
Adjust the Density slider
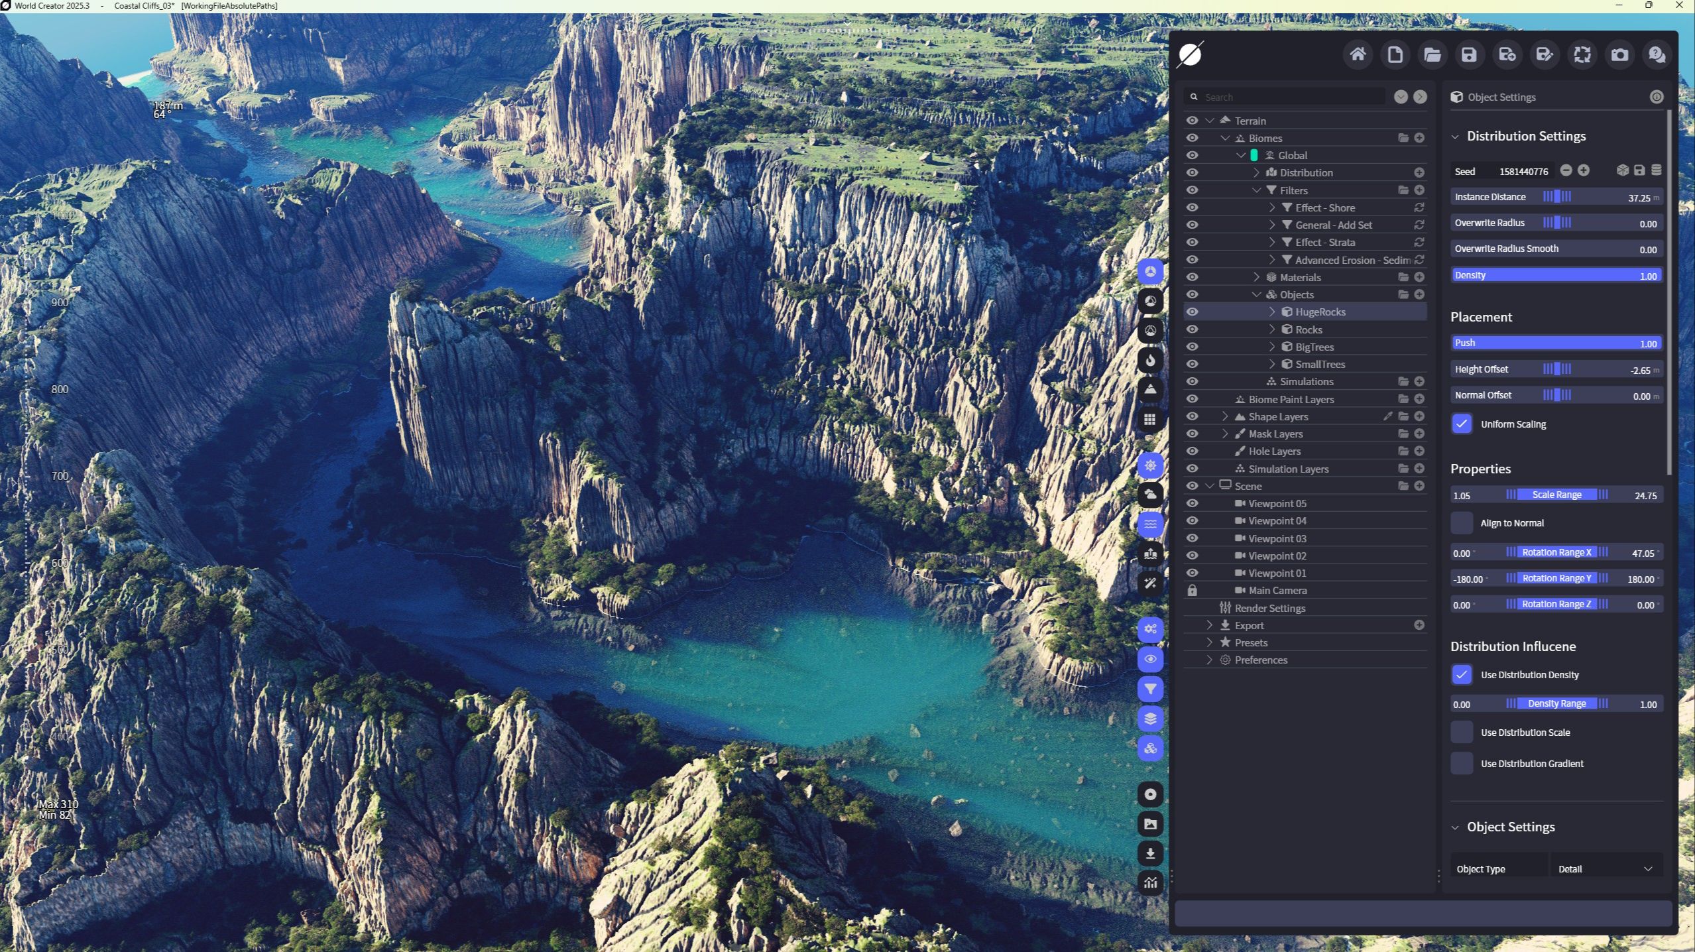pos(1555,275)
